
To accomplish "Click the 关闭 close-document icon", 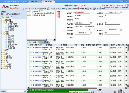I will pos(66,9).
